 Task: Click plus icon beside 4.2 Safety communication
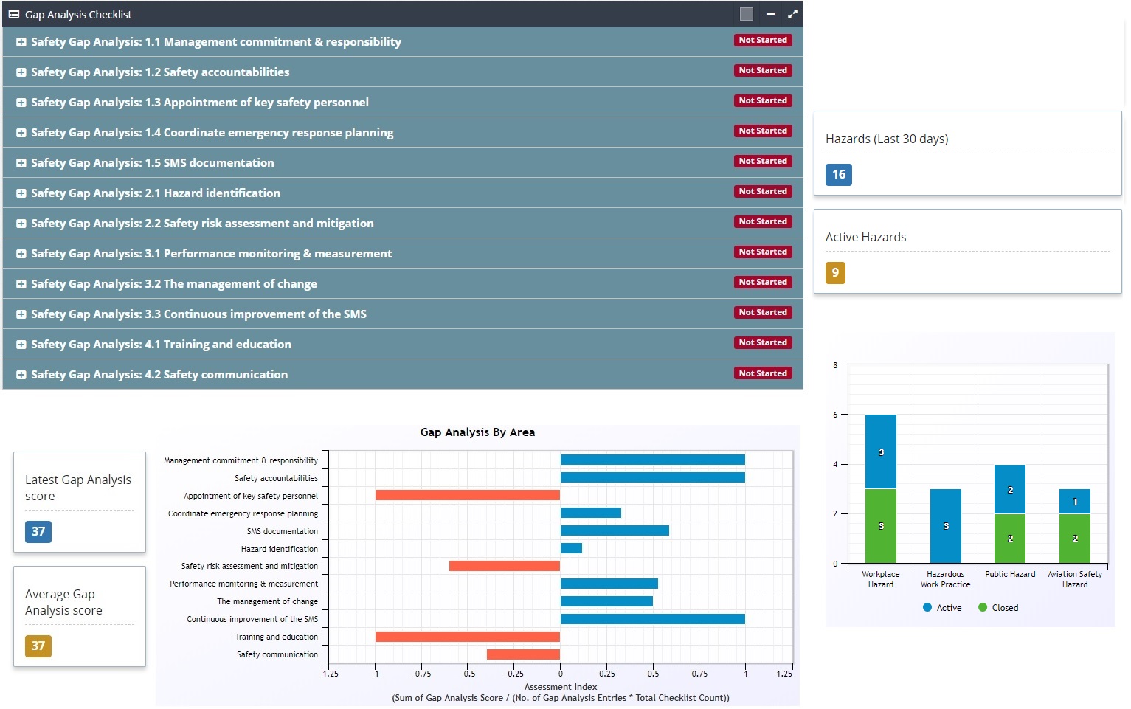tap(21, 376)
